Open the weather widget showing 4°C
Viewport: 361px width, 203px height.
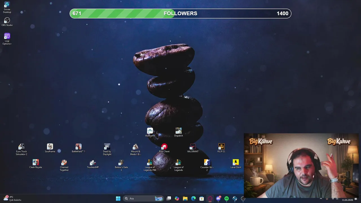(12, 198)
